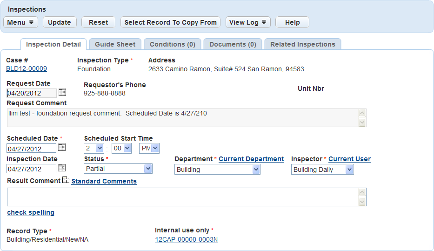Click the Standard Comments link
Image resolution: width=434 pixels, height=251 pixels.
104,181
